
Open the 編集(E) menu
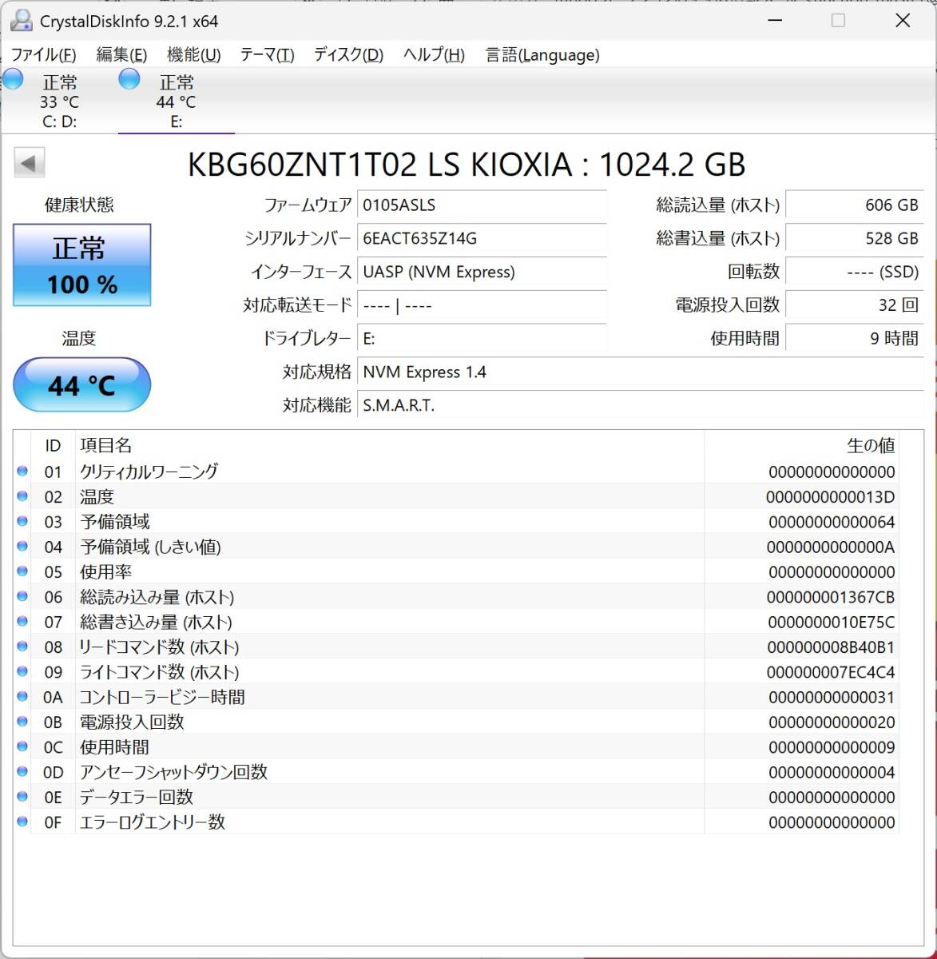click(x=121, y=54)
